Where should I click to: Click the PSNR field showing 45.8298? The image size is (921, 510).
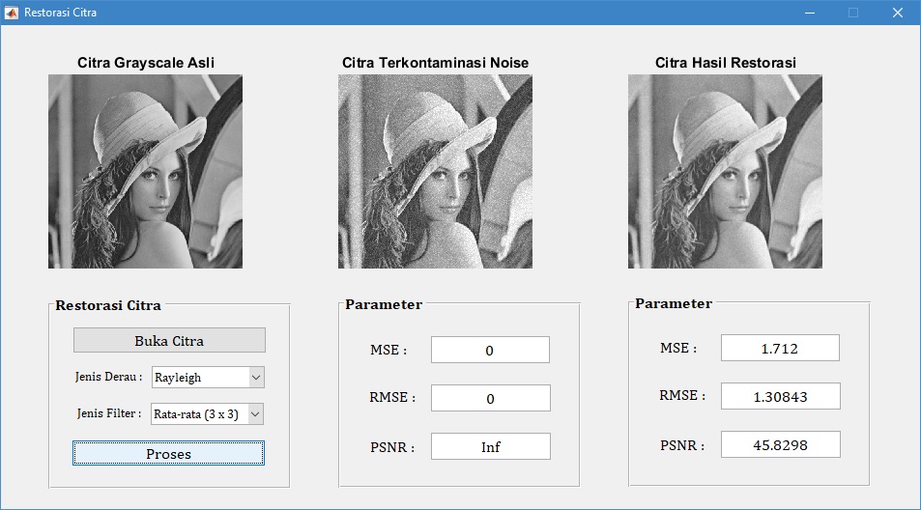pyautogui.click(x=780, y=444)
